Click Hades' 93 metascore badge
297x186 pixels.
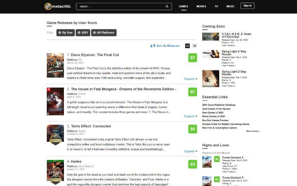click(192, 164)
